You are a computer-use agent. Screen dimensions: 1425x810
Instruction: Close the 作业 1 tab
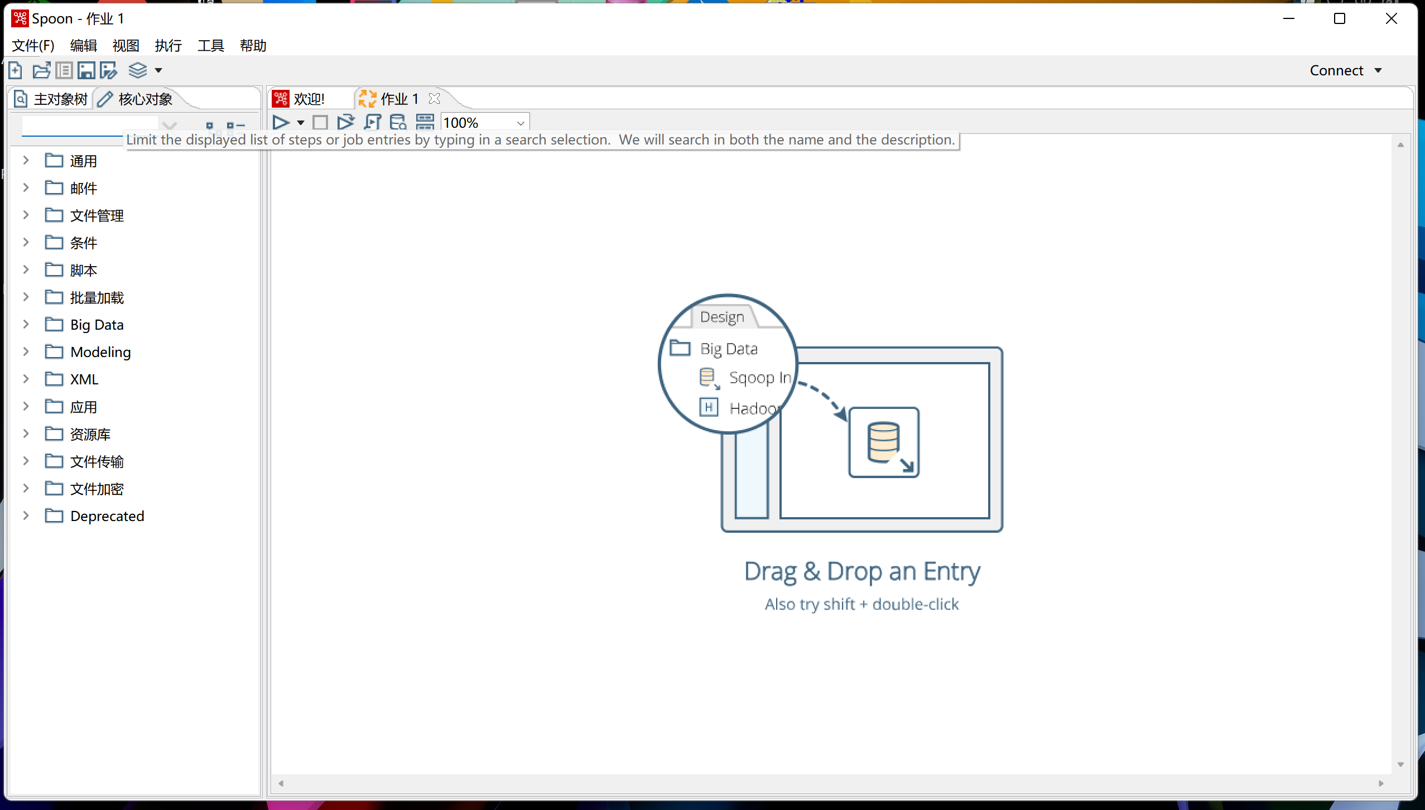point(435,99)
